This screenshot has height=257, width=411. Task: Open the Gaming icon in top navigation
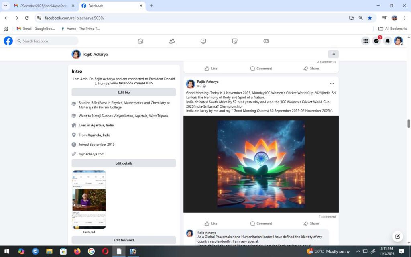tap(266, 41)
